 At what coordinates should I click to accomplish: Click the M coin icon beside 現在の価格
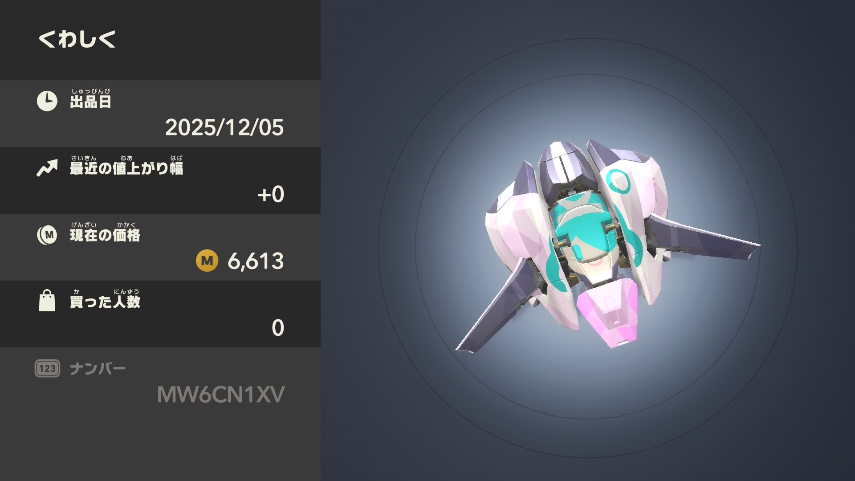click(x=47, y=235)
